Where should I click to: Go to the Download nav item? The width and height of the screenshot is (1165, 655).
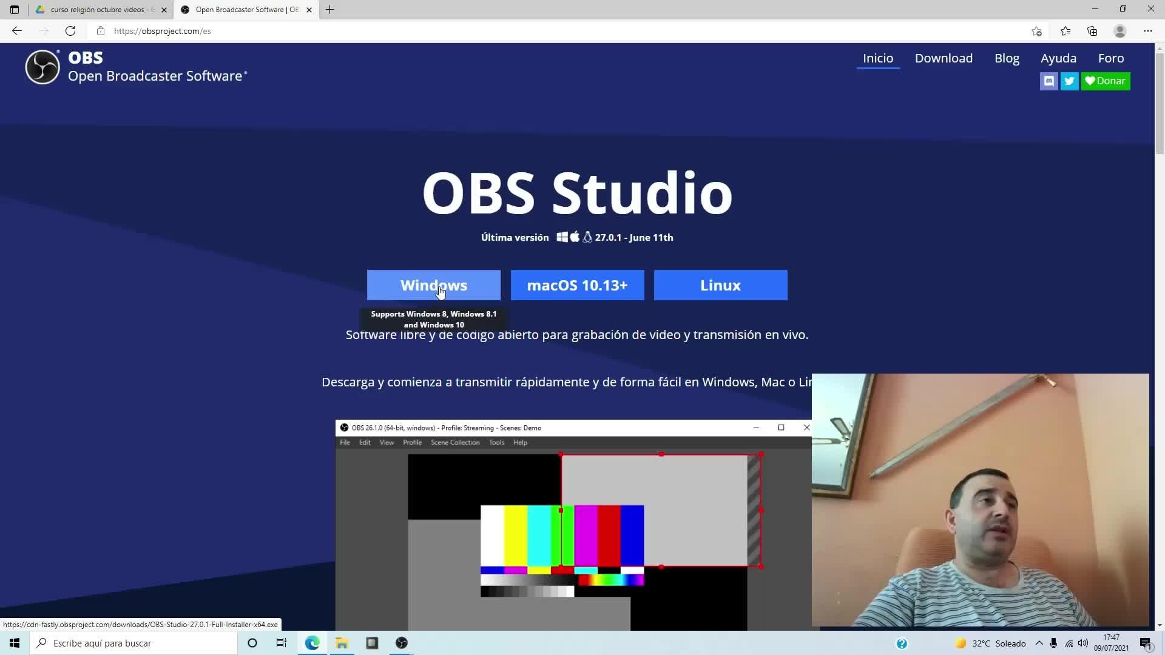point(944,58)
